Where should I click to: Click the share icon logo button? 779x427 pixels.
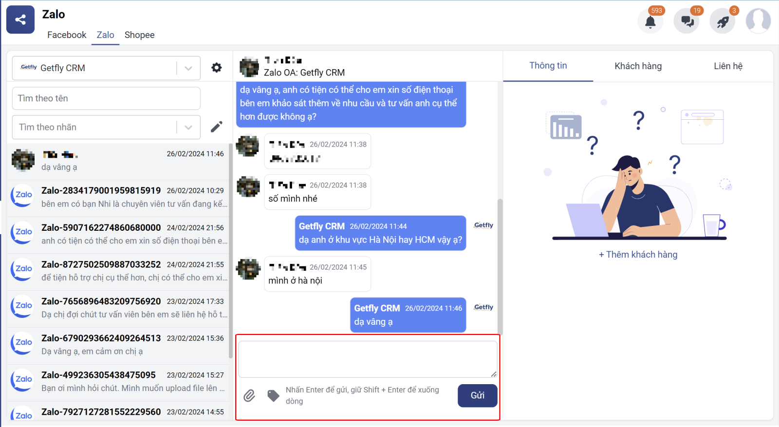point(20,19)
